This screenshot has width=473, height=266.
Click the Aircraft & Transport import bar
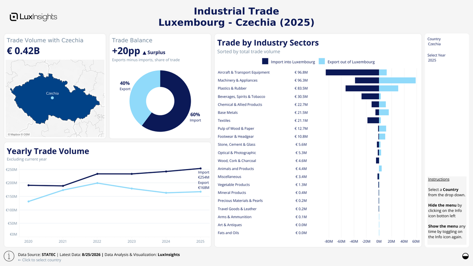(x=352, y=73)
